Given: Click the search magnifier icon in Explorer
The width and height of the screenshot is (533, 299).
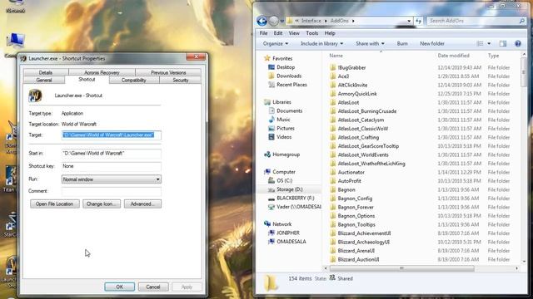Looking at the screenshot, I should click(522, 21).
